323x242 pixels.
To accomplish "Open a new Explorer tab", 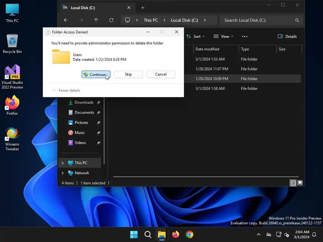I will 143,8.
